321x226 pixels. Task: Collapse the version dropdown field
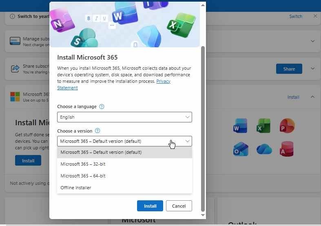(124, 141)
